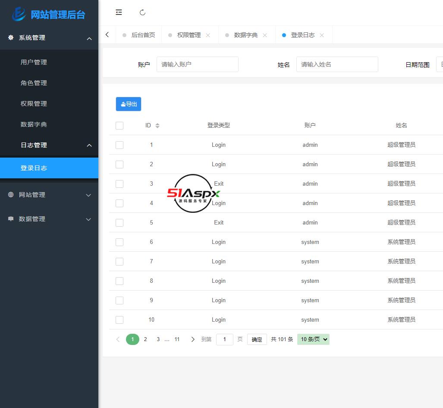This screenshot has width=443, height=408.
Task: Open 权限管理 in the sidebar
Action: [34, 104]
